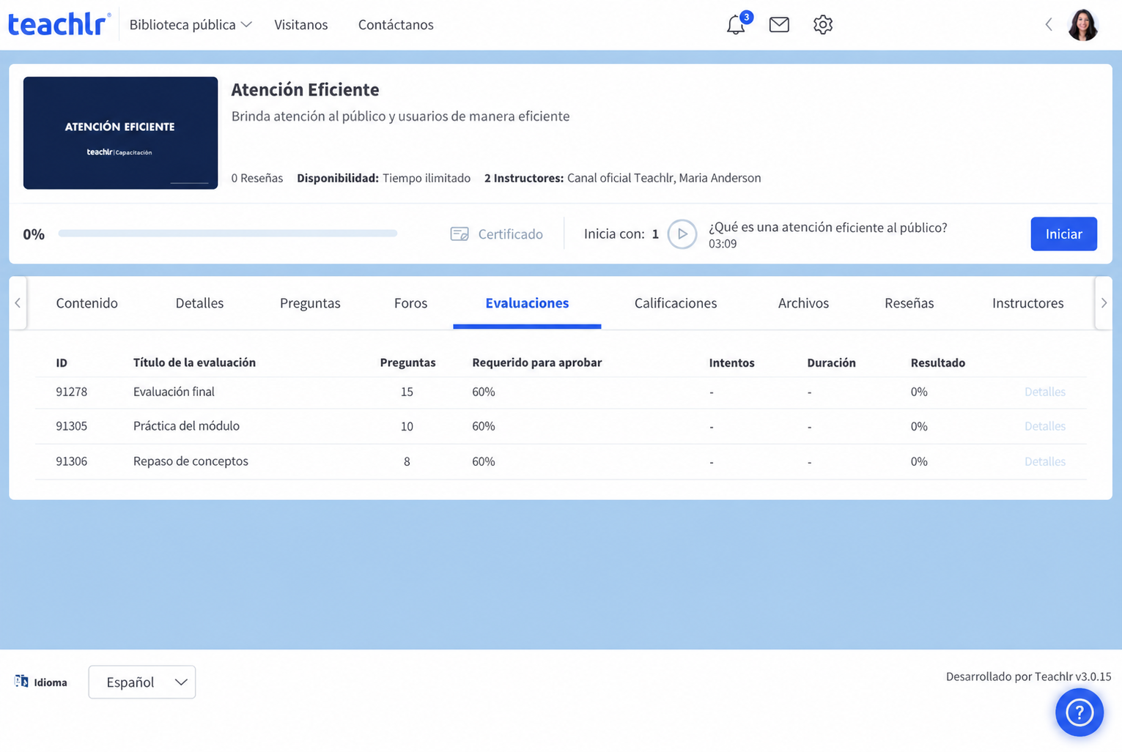Viewport: 1122px width, 752px height.
Task: Open the Español language dropdown
Action: point(142,682)
